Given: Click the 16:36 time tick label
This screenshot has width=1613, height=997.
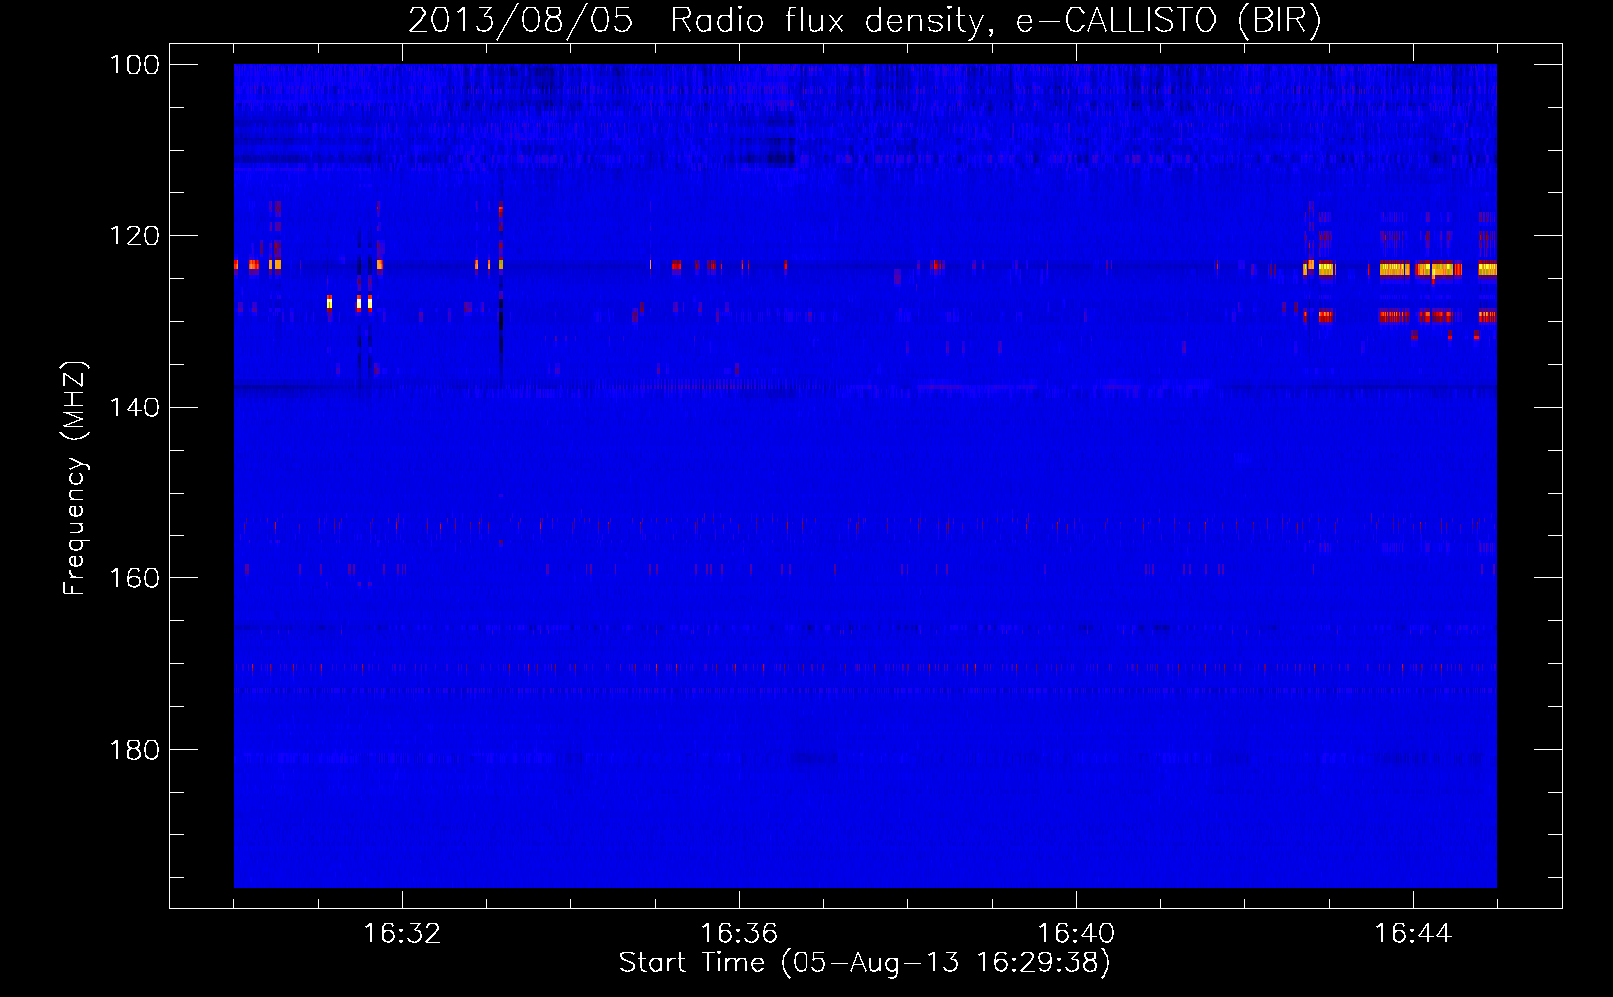Looking at the screenshot, I should pos(739,934).
